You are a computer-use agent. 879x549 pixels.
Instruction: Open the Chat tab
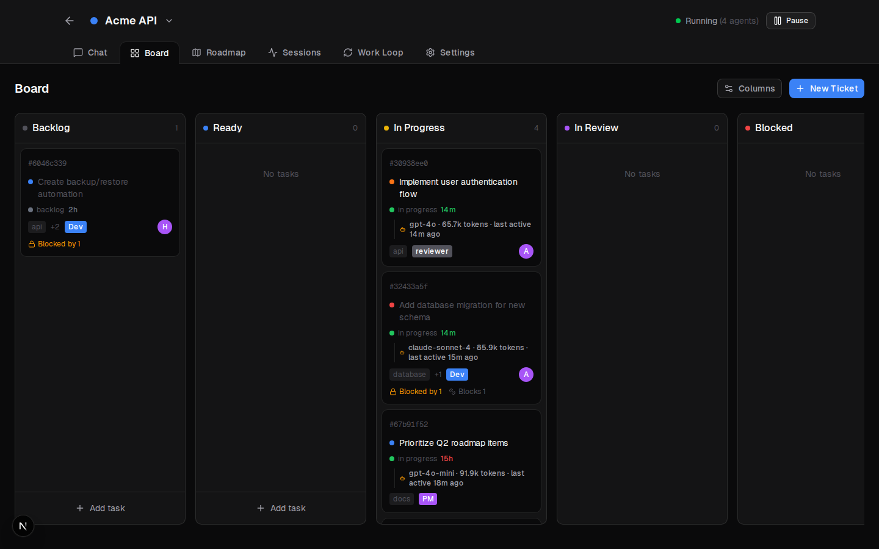tap(90, 52)
